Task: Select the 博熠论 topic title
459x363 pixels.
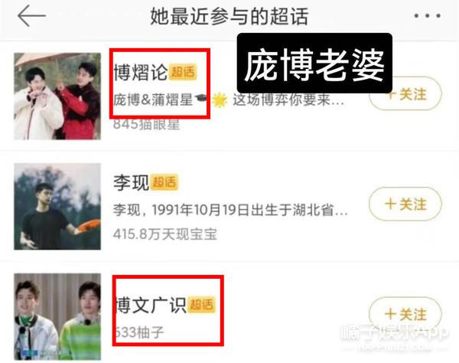Action: click(140, 72)
